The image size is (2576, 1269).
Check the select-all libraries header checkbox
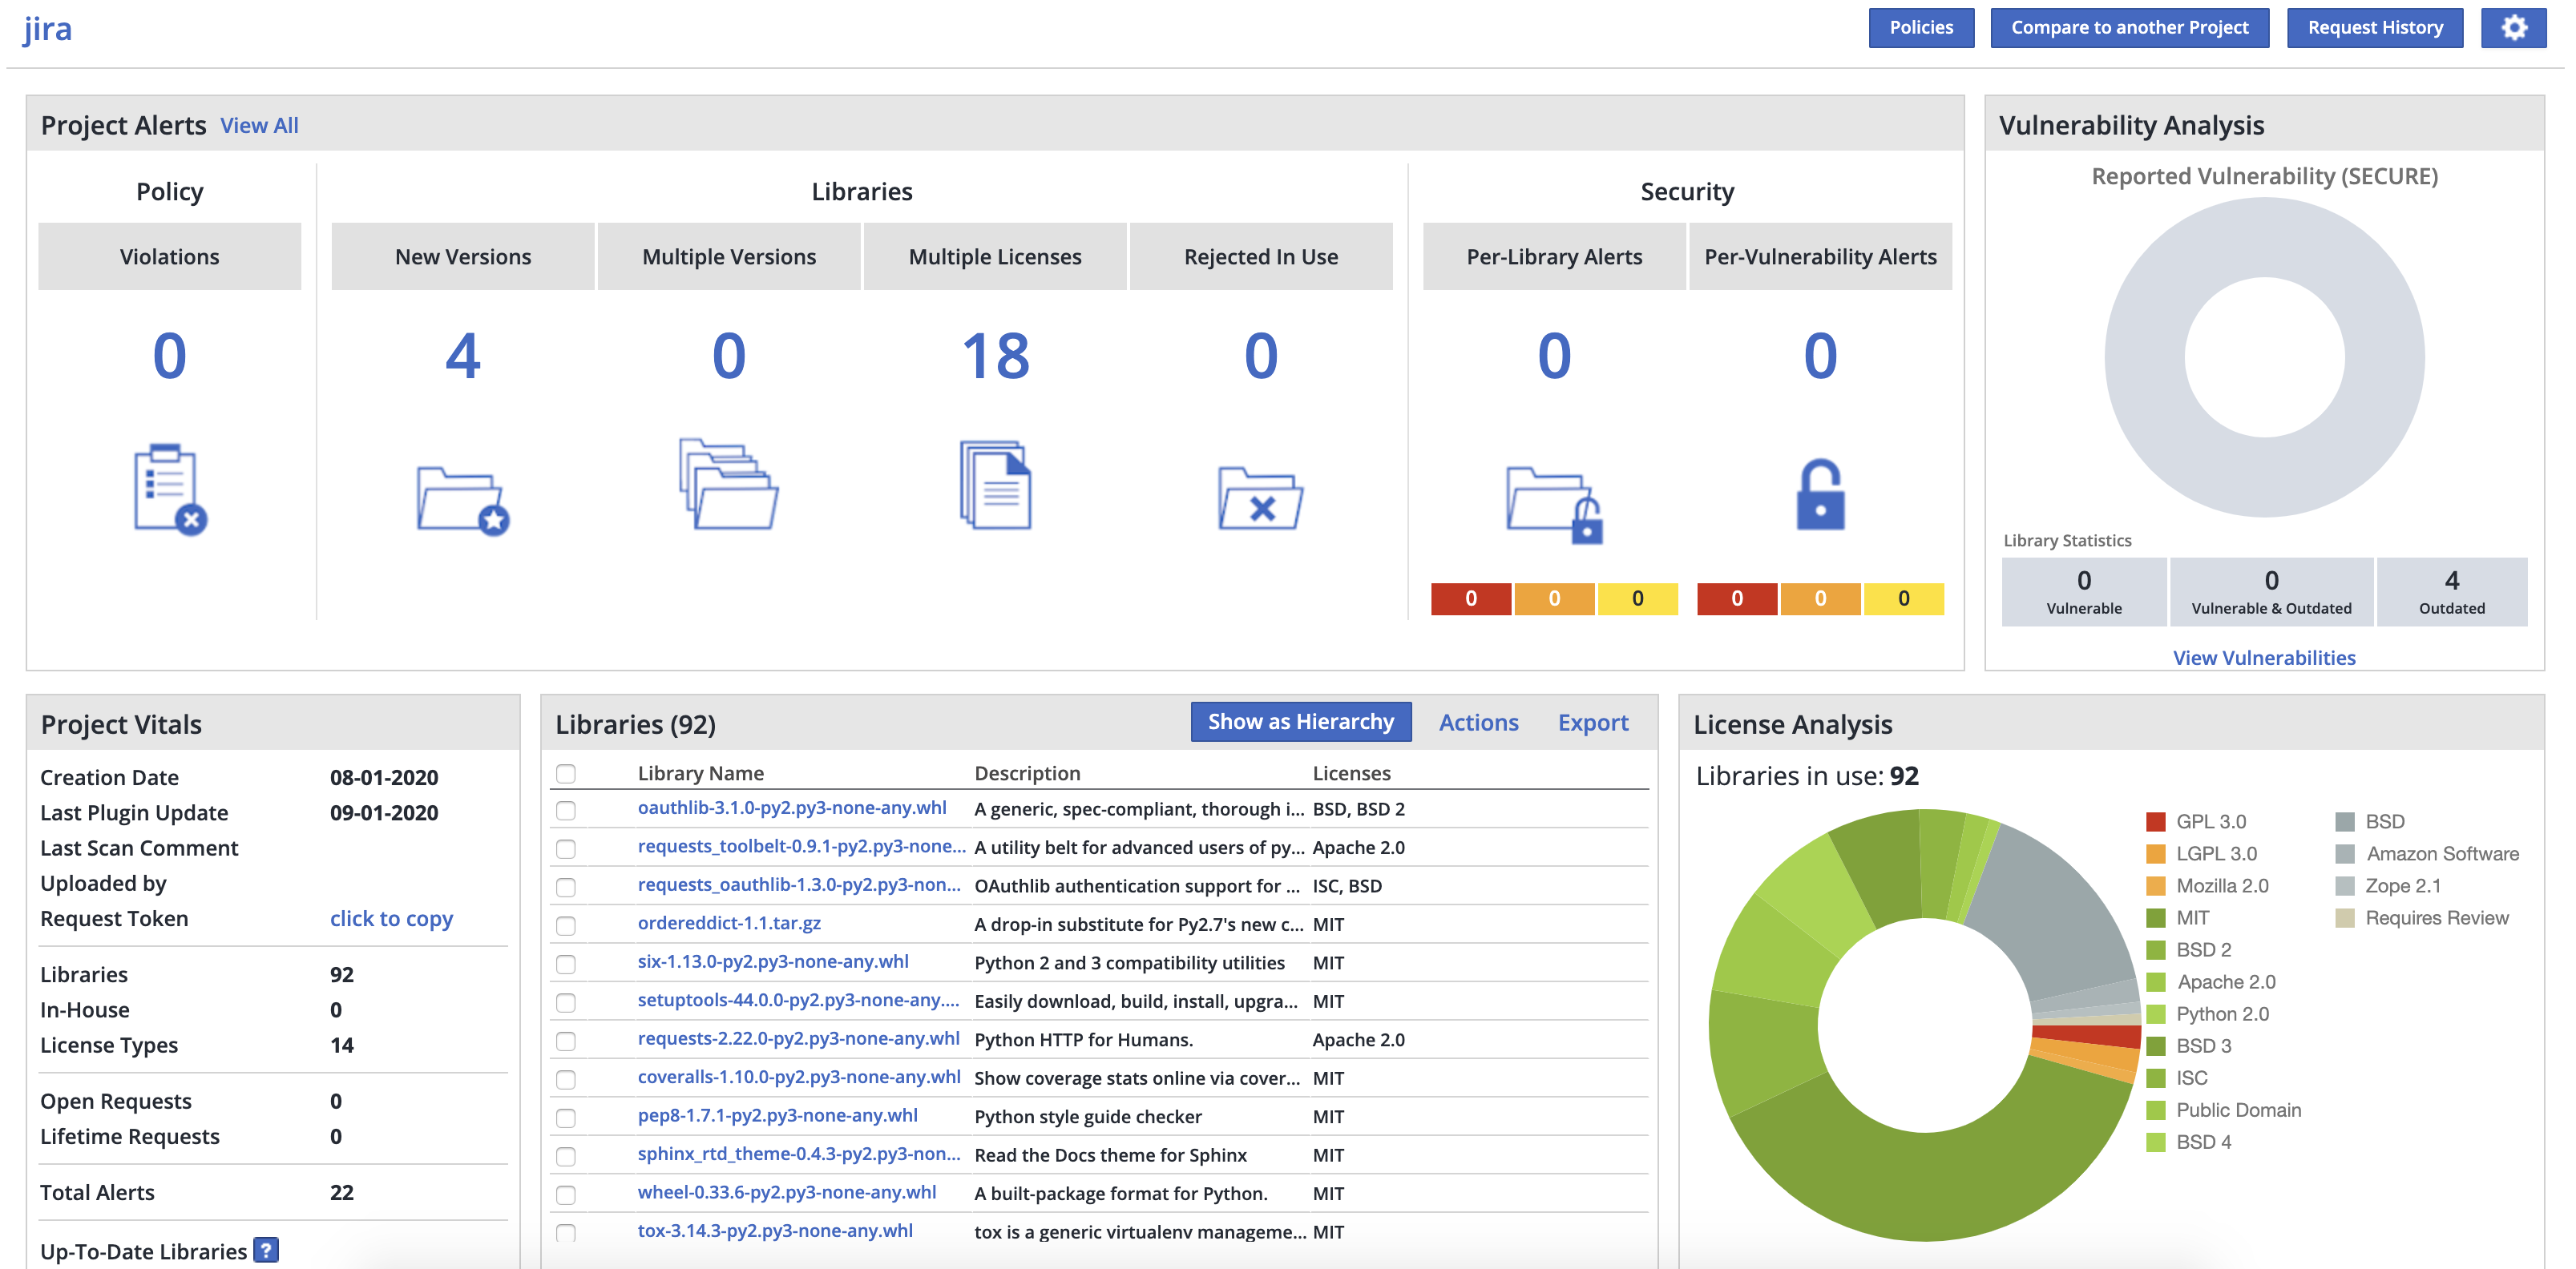pyautogui.click(x=566, y=773)
